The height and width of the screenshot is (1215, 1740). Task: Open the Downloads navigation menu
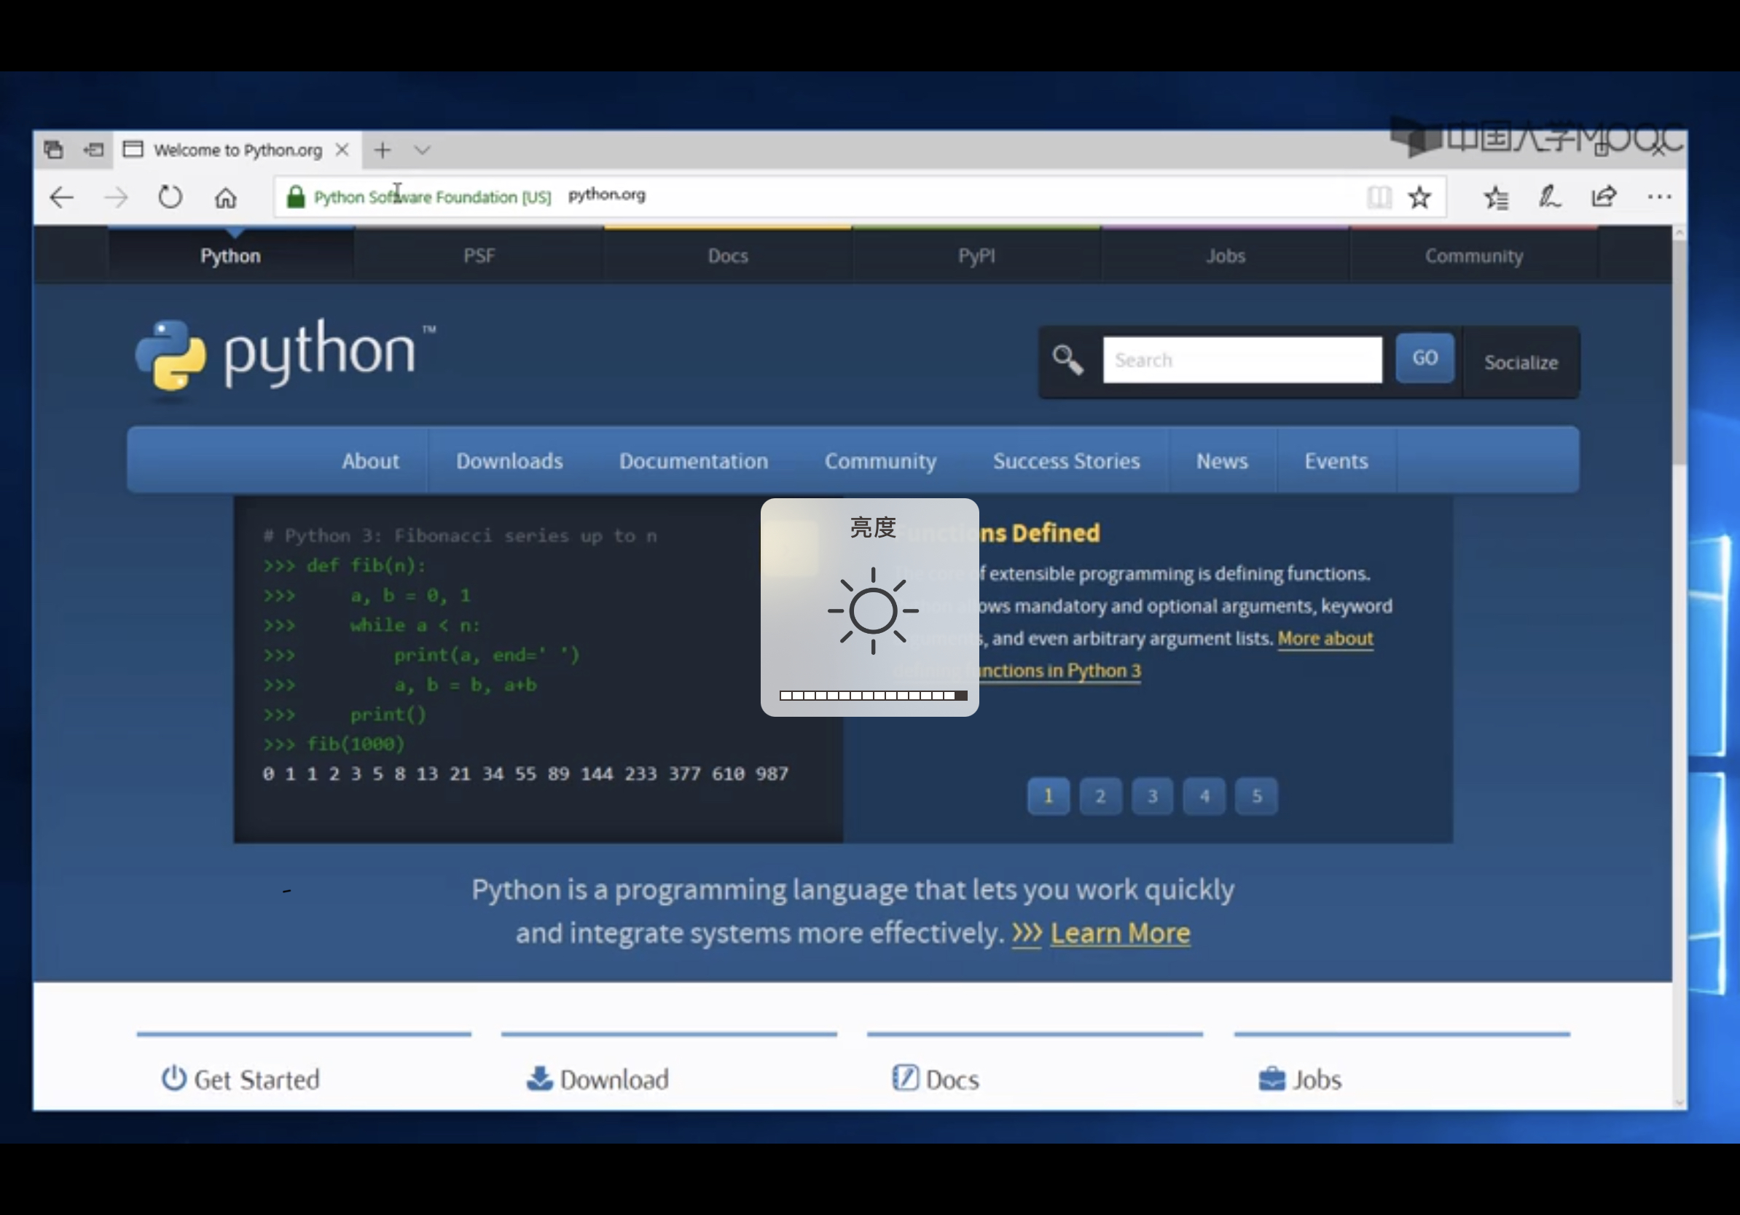pos(509,461)
